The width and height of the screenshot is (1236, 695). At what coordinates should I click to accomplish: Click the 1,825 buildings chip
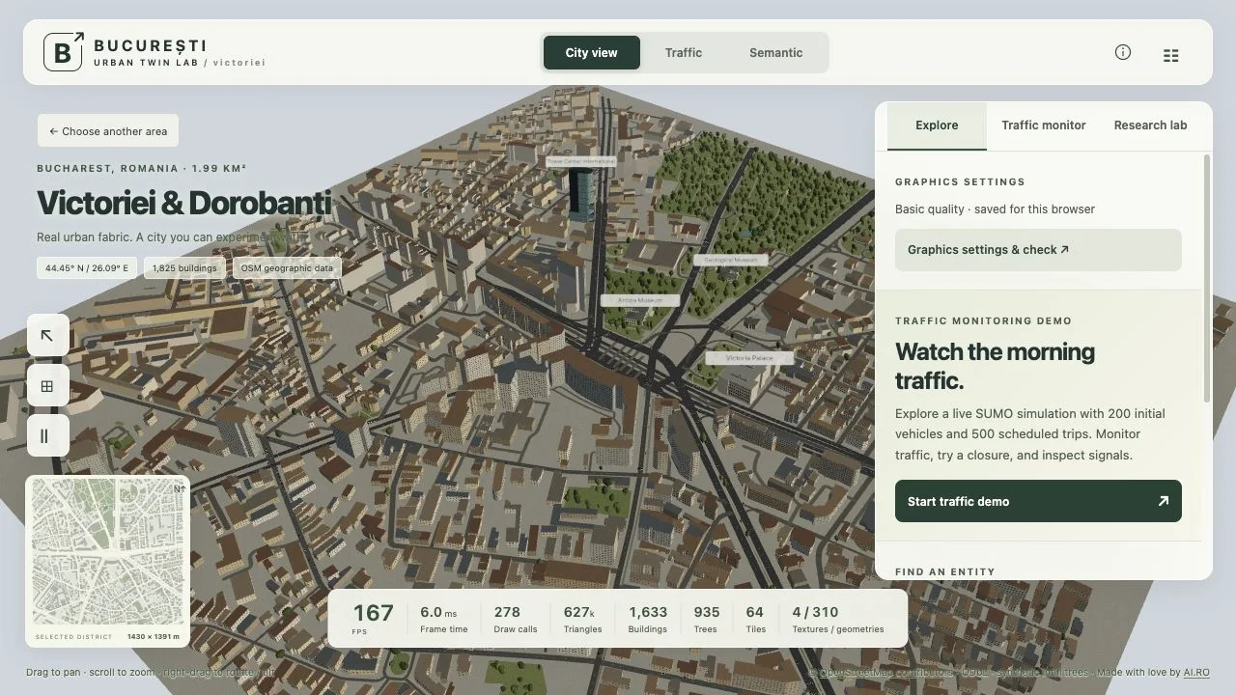click(x=184, y=268)
